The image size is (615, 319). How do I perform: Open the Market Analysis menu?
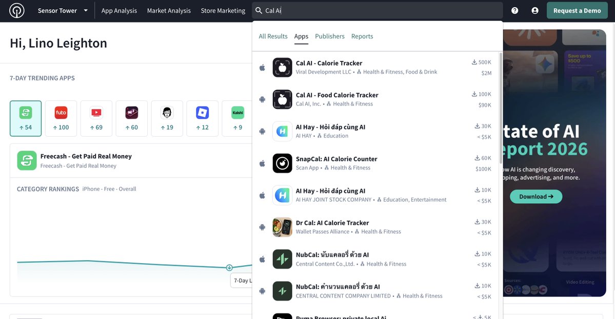tap(169, 11)
